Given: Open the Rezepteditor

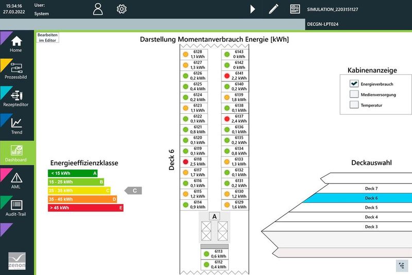Looking at the screenshot, I should click(16, 98).
